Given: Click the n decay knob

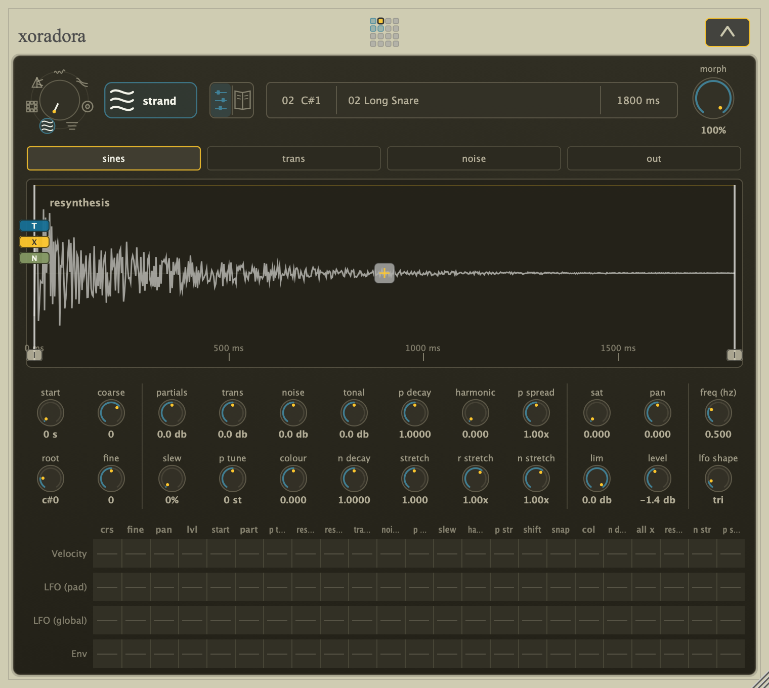Looking at the screenshot, I should (x=354, y=479).
